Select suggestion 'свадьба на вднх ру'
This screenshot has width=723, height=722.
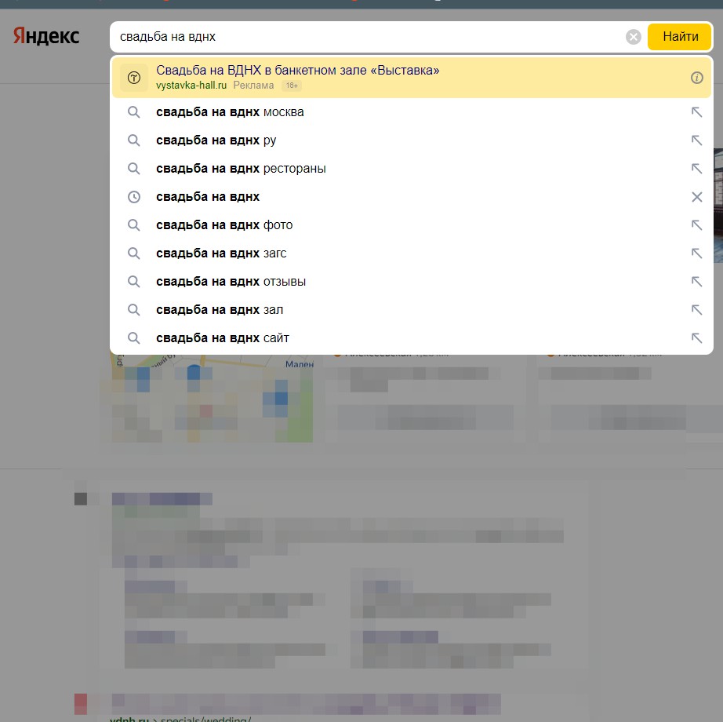pyautogui.click(x=412, y=140)
